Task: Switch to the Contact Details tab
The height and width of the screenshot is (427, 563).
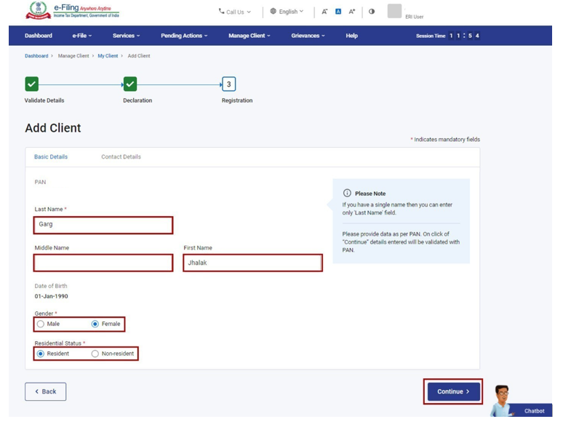Action: coord(121,157)
